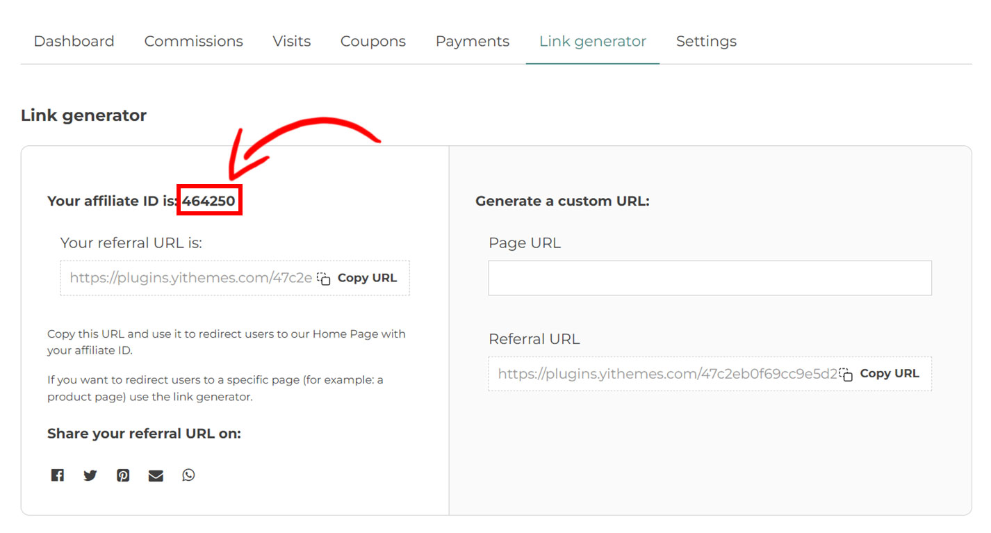Viewport: 991px width, 533px height.
Task: Click 'Generate a custom URL:' heading
Action: click(x=562, y=201)
